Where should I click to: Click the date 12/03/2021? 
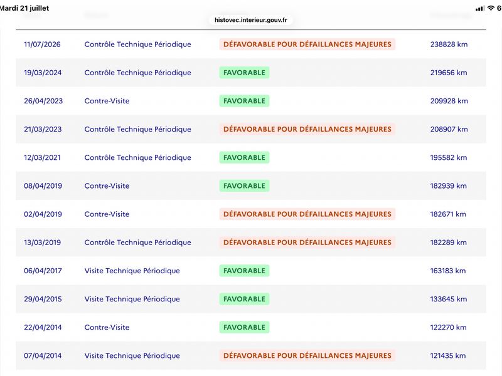click(42, 157)
